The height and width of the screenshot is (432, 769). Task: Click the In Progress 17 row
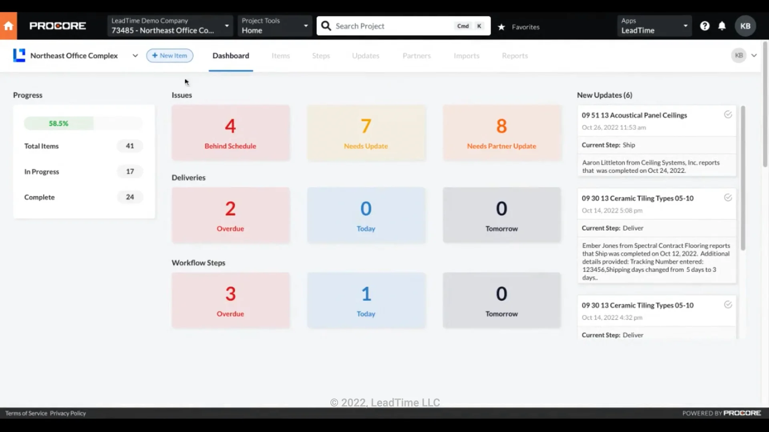pos(83,172)
